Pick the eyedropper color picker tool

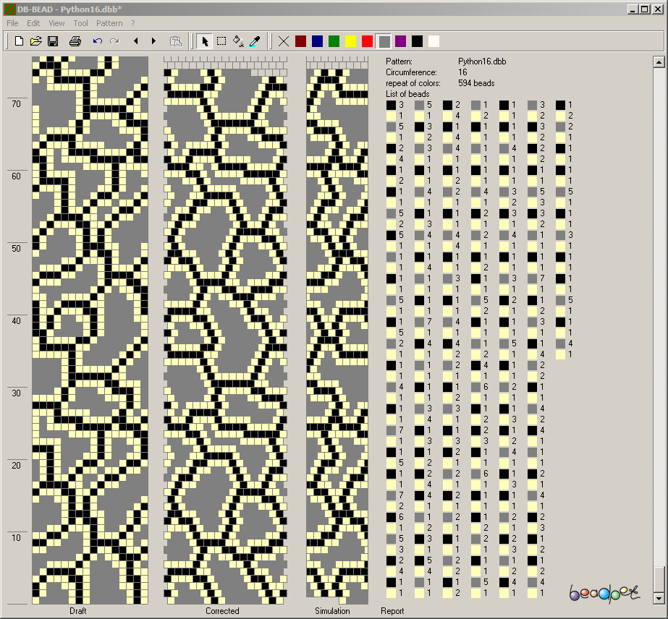(x=254, y=41)
